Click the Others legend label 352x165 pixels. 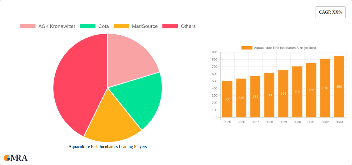[x=188, y=27]
